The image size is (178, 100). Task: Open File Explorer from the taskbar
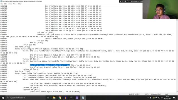click(54, 97)
